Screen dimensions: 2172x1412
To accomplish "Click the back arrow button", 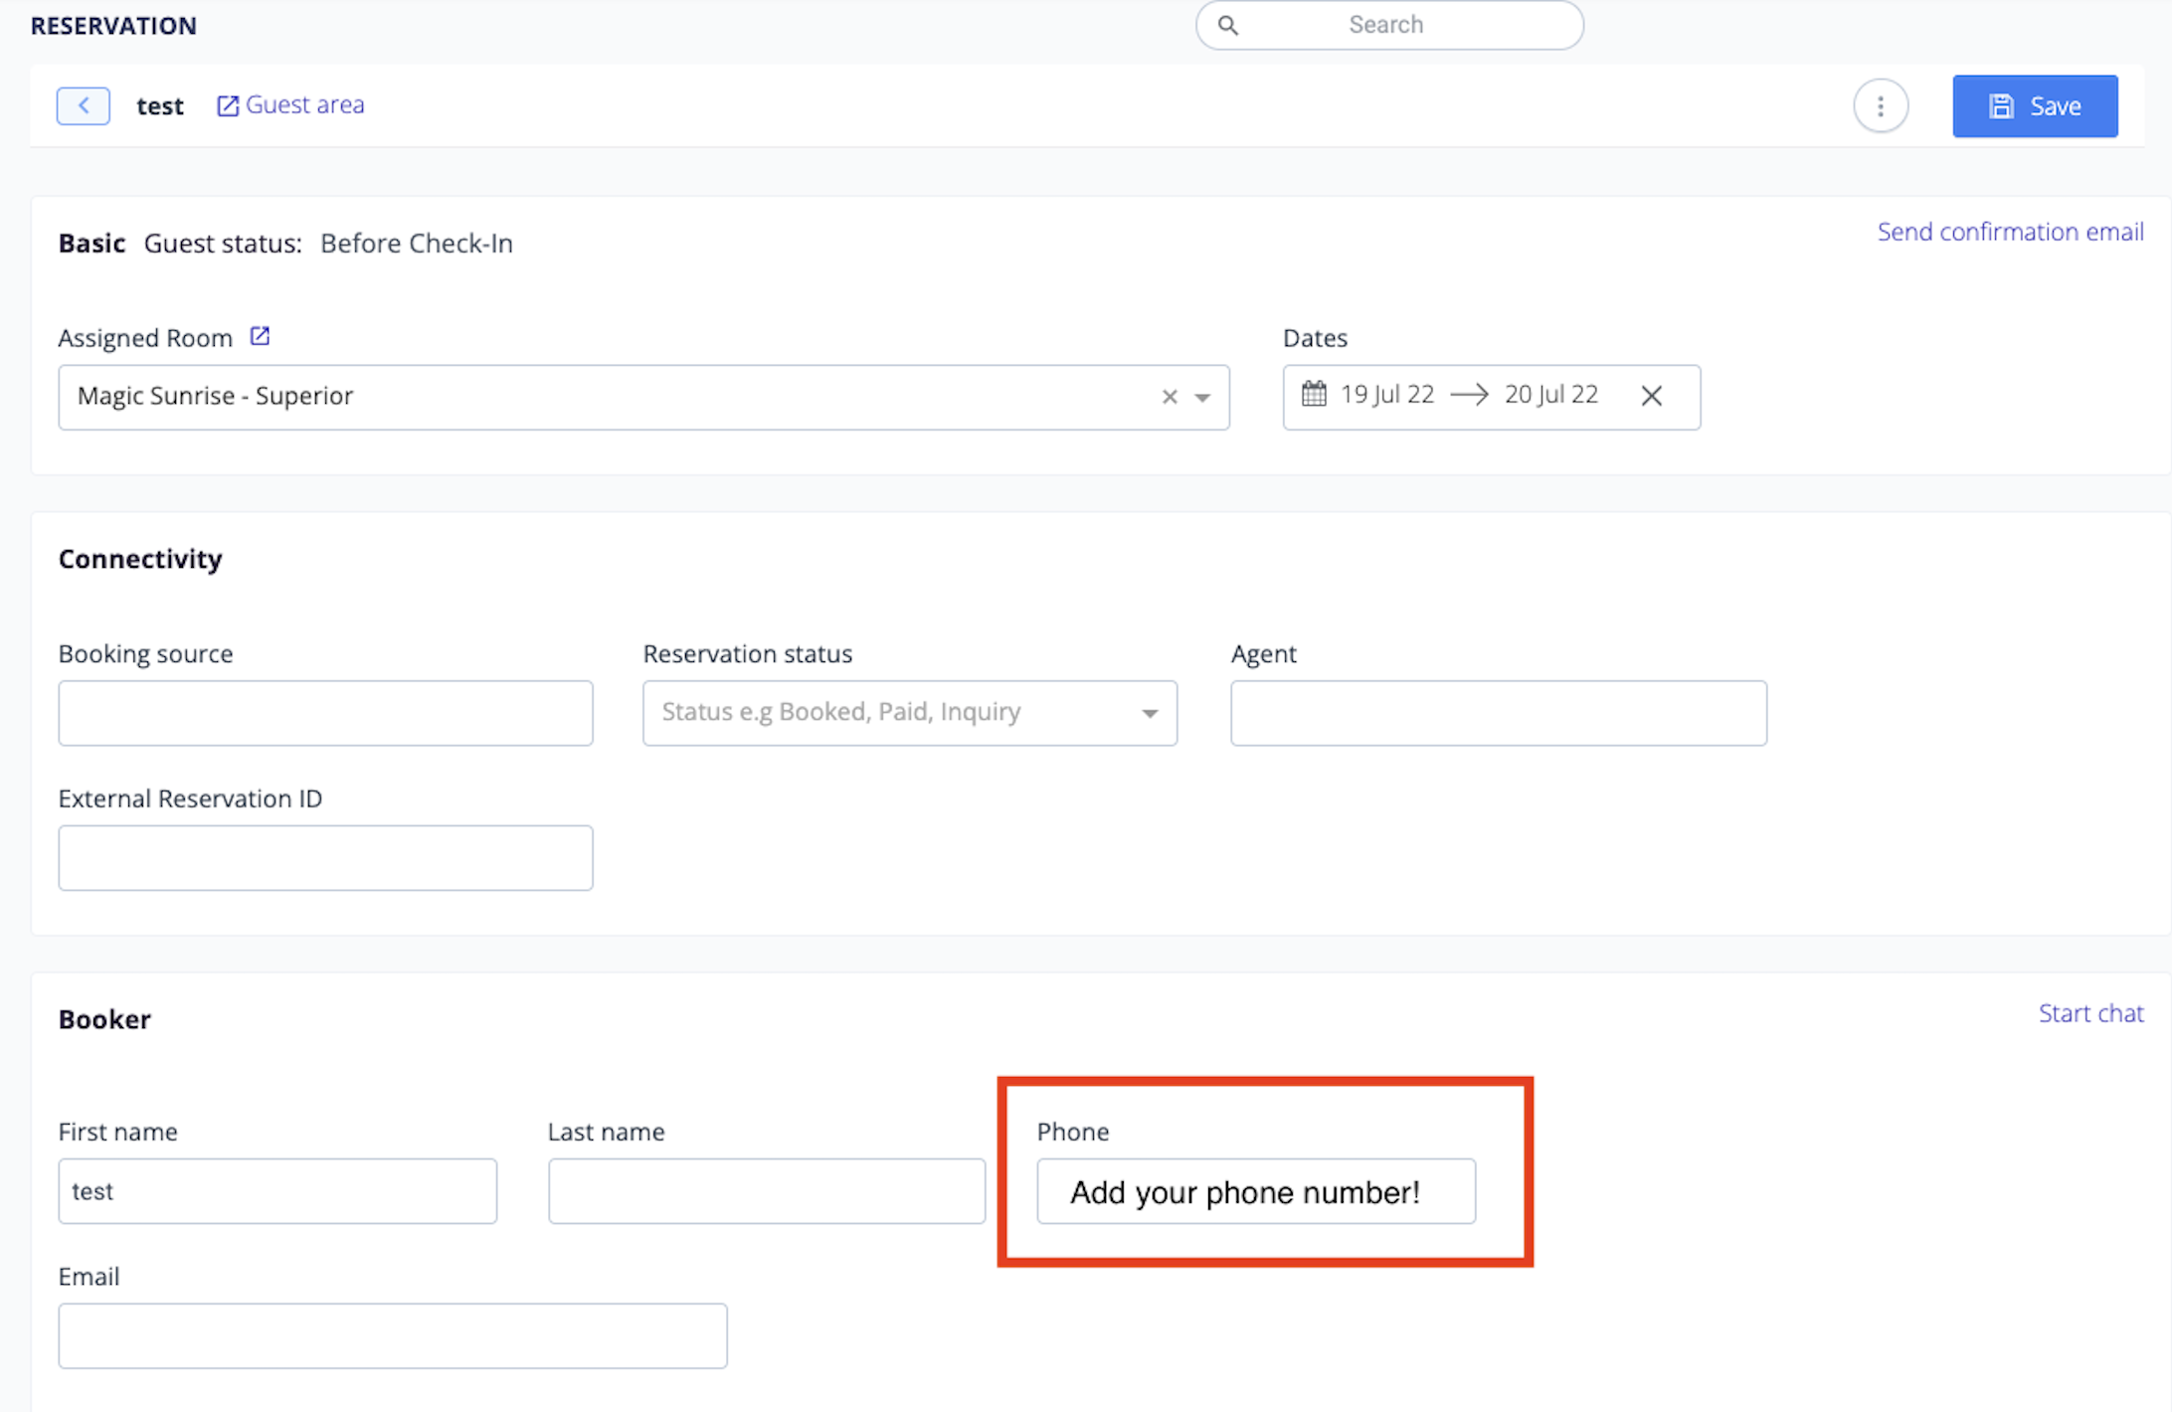I will 84,105.
